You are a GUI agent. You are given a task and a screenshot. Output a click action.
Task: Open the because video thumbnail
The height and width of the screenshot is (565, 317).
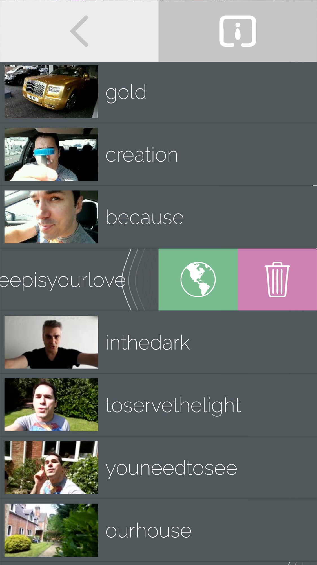51,217
